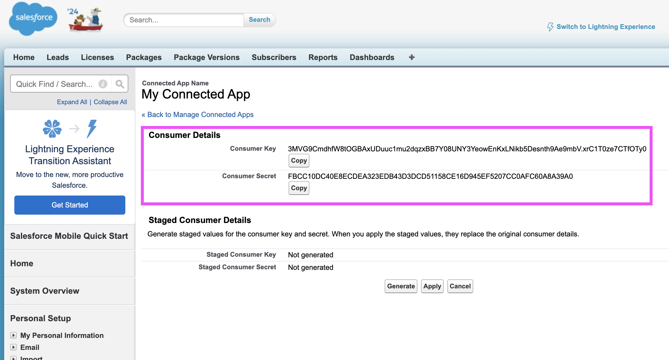Click the Lightning bolt graphic in Transition Assistant

[92, 129]
